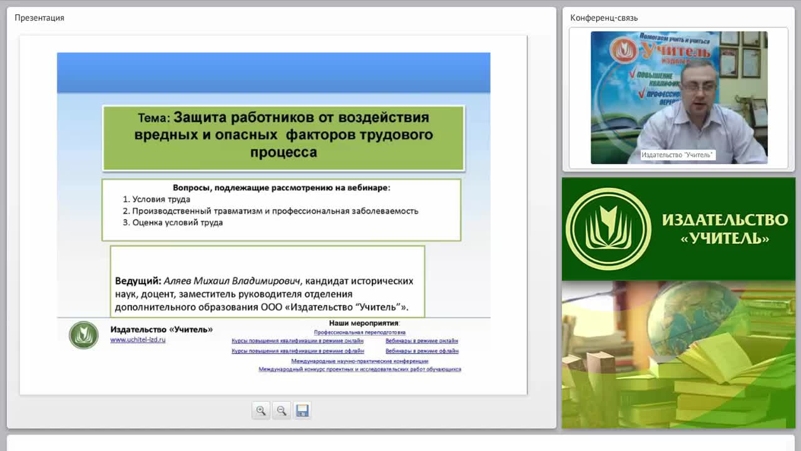Open Курсы повышения квалификации в режиме офлайн link
The height and width of the screenshot is (451, 801).
tap(297, 351)
